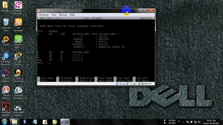
Task: Select the Microsoft Visual desktop shortcut
Action: (x=18, y=109)
